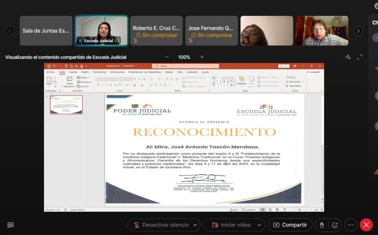Click the Undo arrow in quick access toolbar

[54, 66]
